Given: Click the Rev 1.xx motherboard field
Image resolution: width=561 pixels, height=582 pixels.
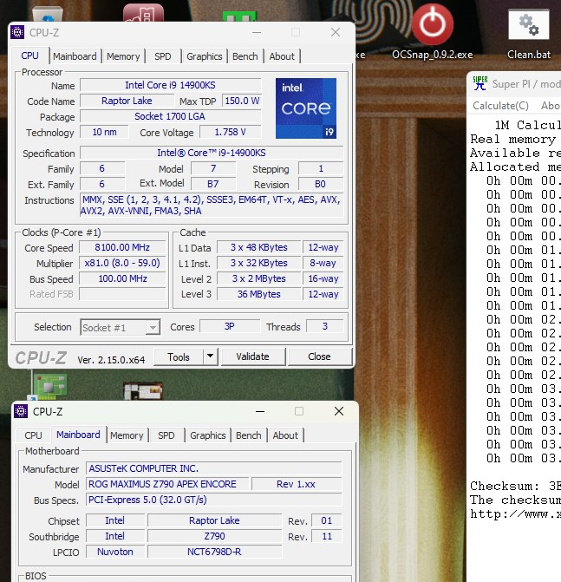Looking at the screenshot, I should 296,484.
